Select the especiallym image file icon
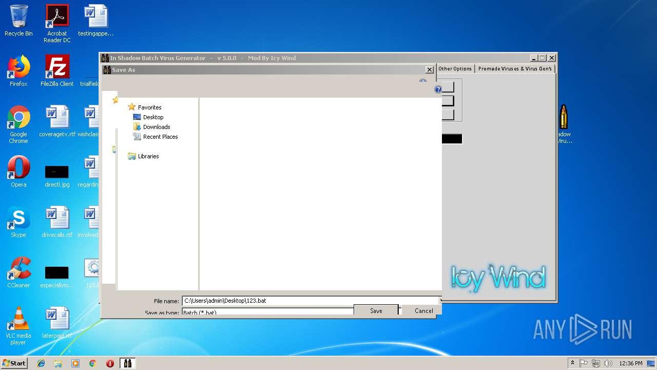This screenshot has height=370, width=657. [x=57, y=276]
